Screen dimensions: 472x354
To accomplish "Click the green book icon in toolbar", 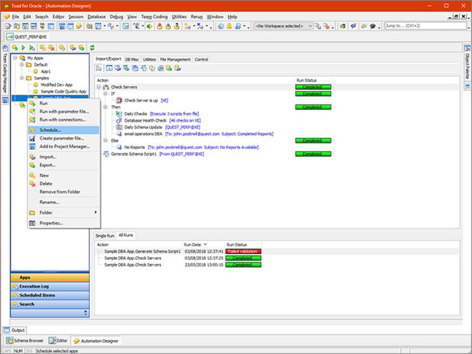I will [343, 26].
